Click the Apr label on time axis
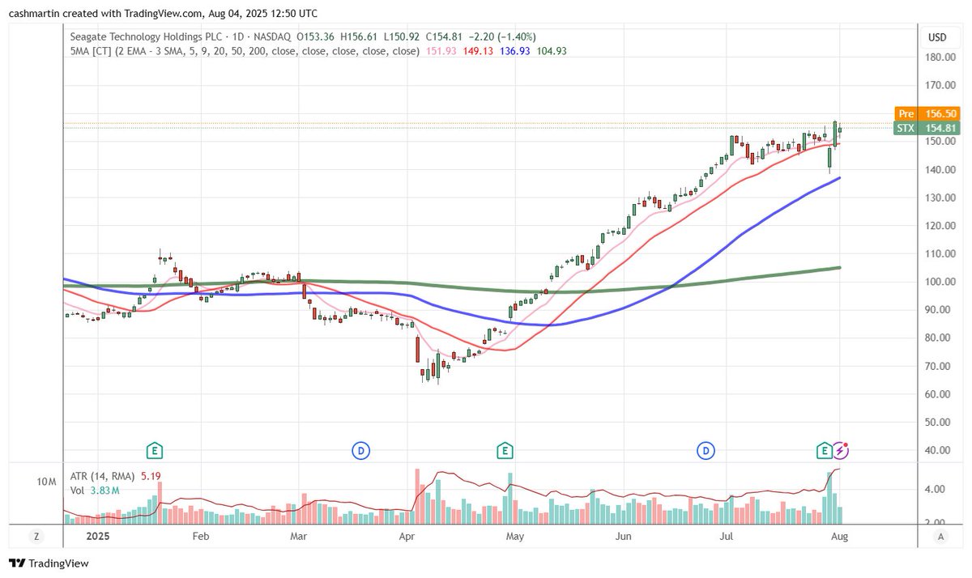 coord(407,536)
